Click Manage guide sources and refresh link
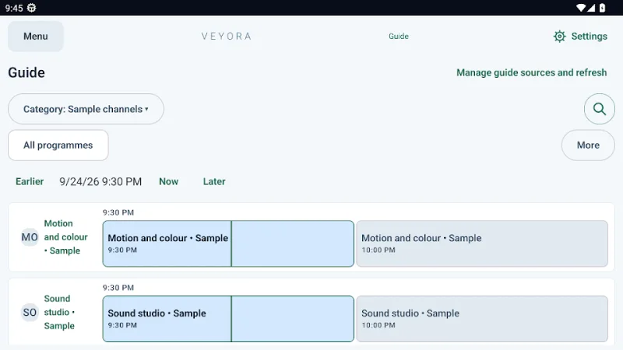Screen dimensions: 623x350 531,72
